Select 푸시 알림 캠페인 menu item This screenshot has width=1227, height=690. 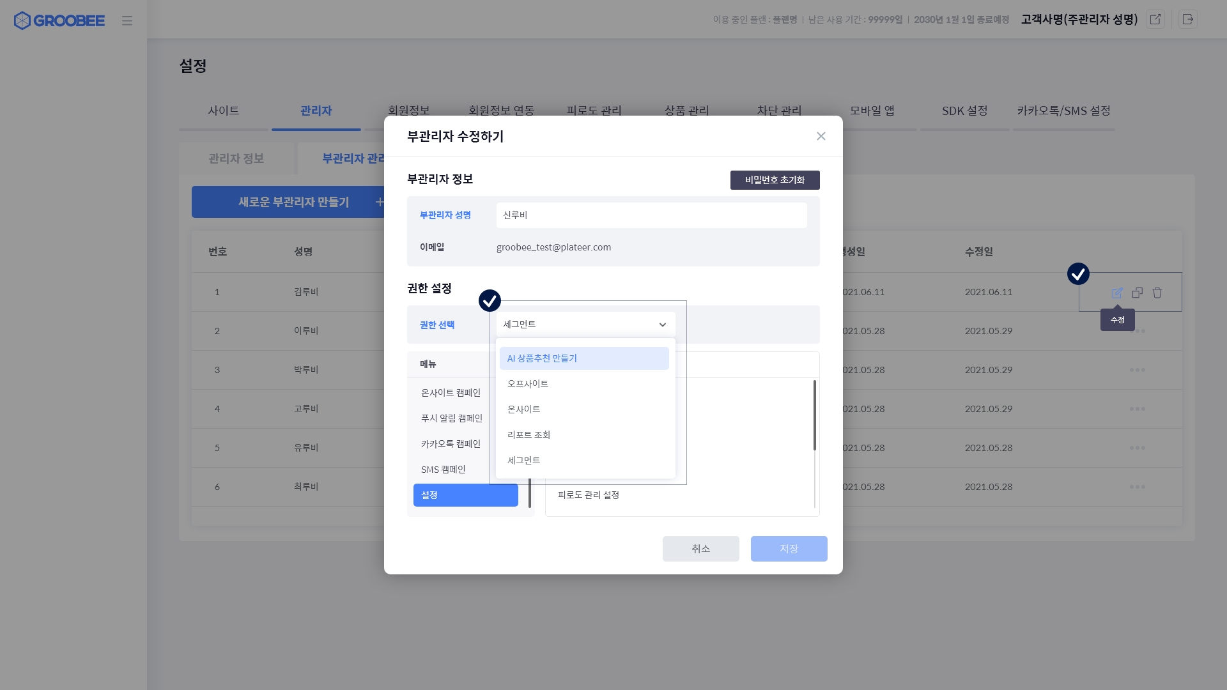click(x=452, y=418)
